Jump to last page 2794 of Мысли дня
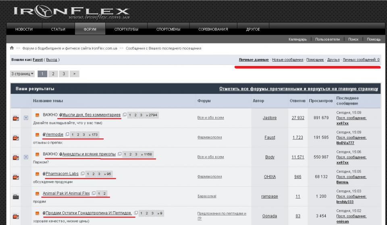The width and height of the screenshot is (387, 225). (x=152, y=115)
